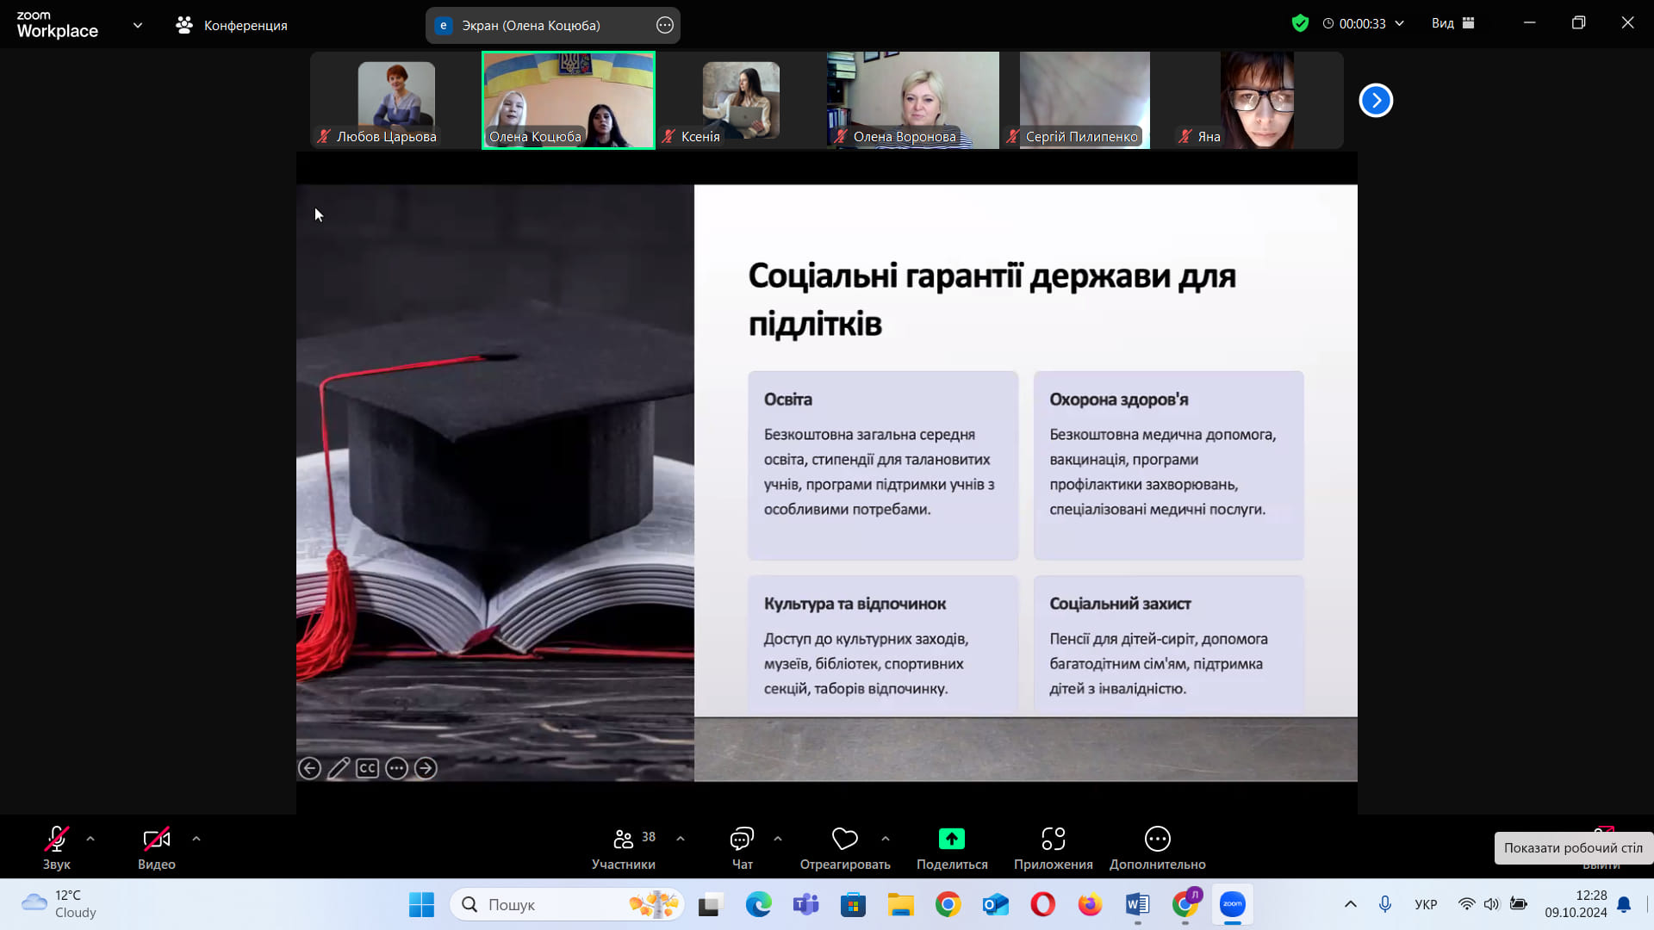Click the React heart icon
1654x930 pixels.
[844, 840]
